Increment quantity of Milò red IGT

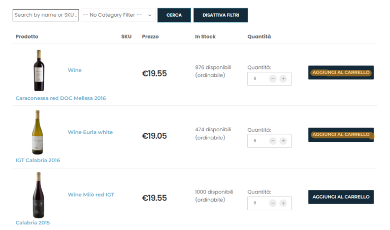point(283,203)
